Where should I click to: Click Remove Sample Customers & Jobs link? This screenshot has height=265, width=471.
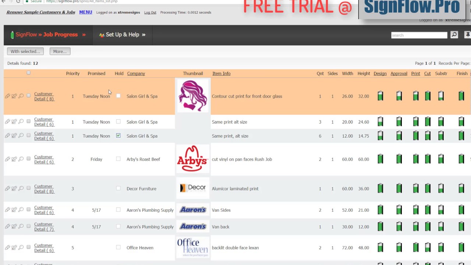click(41, 12)
